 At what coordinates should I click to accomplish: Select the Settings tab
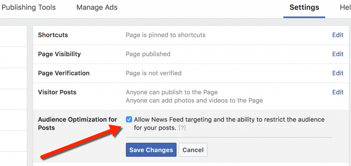[x=304, y=7]
